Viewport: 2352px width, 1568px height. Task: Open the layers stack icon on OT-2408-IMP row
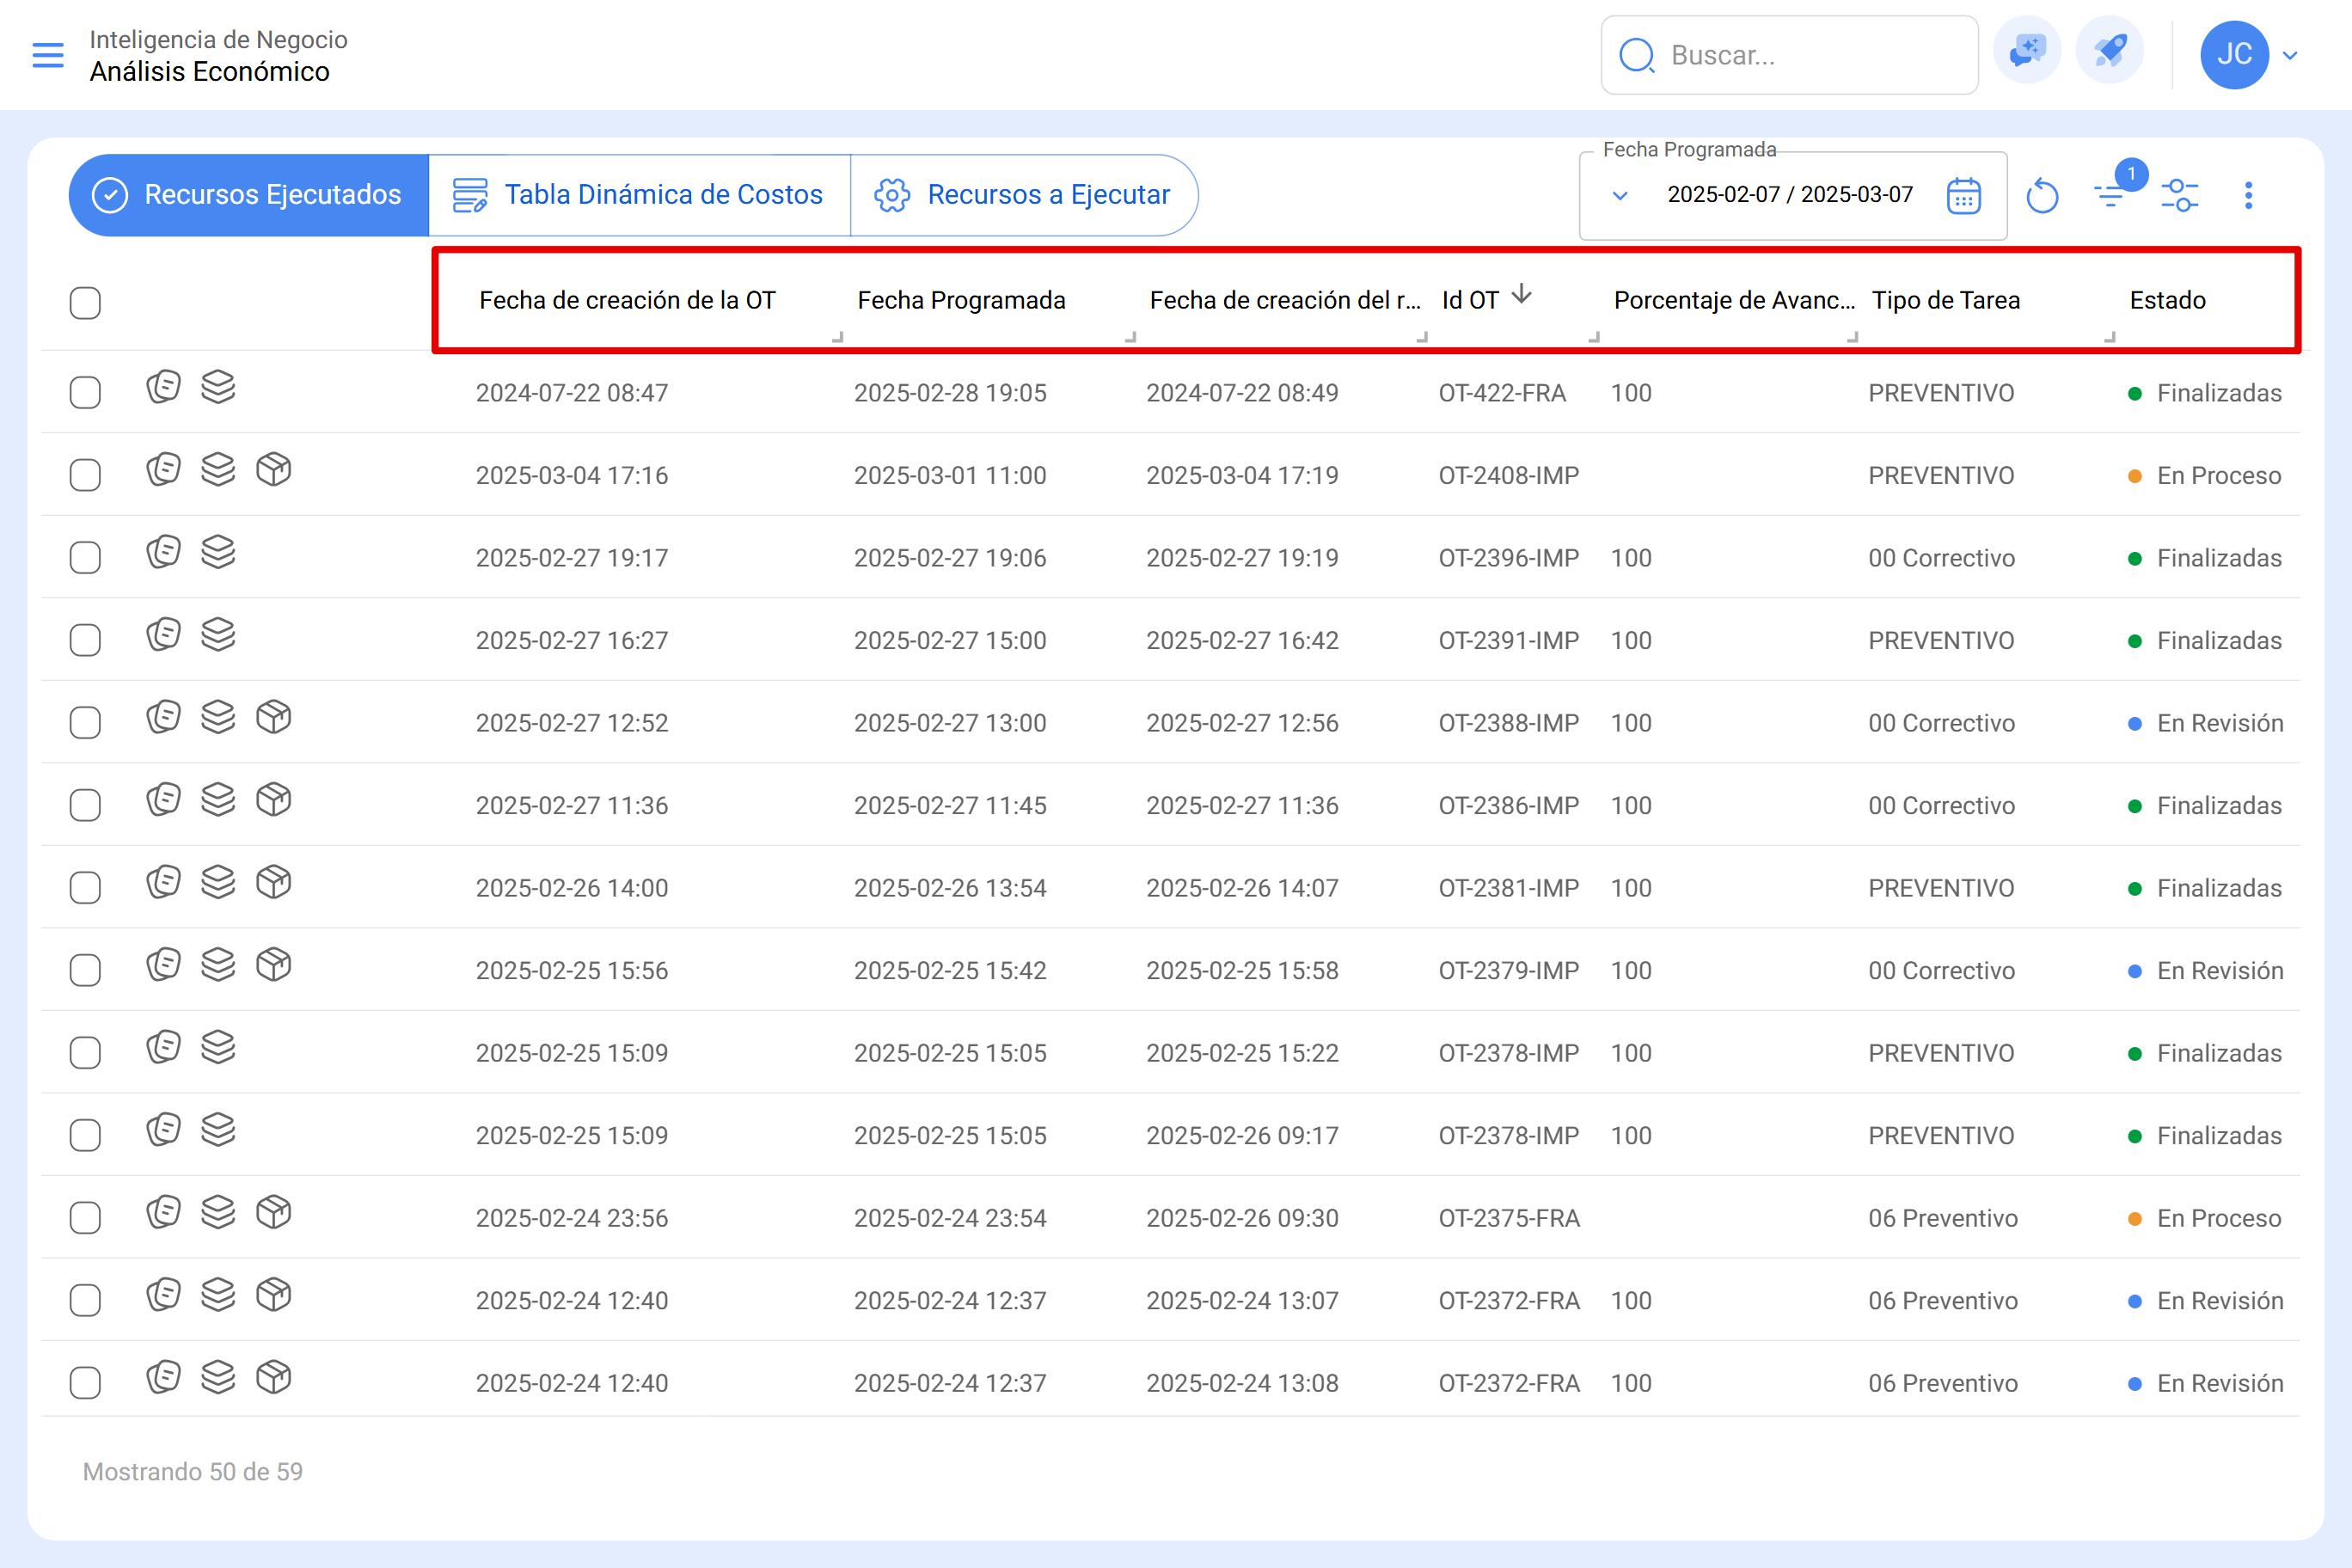219,469
